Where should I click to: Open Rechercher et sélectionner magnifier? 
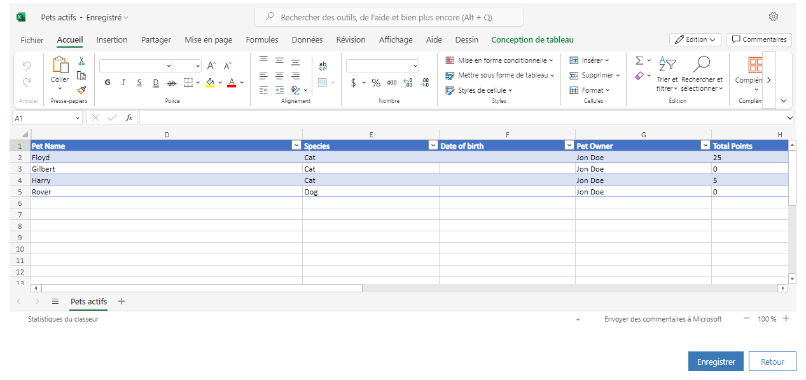click(x=702, y=74)
